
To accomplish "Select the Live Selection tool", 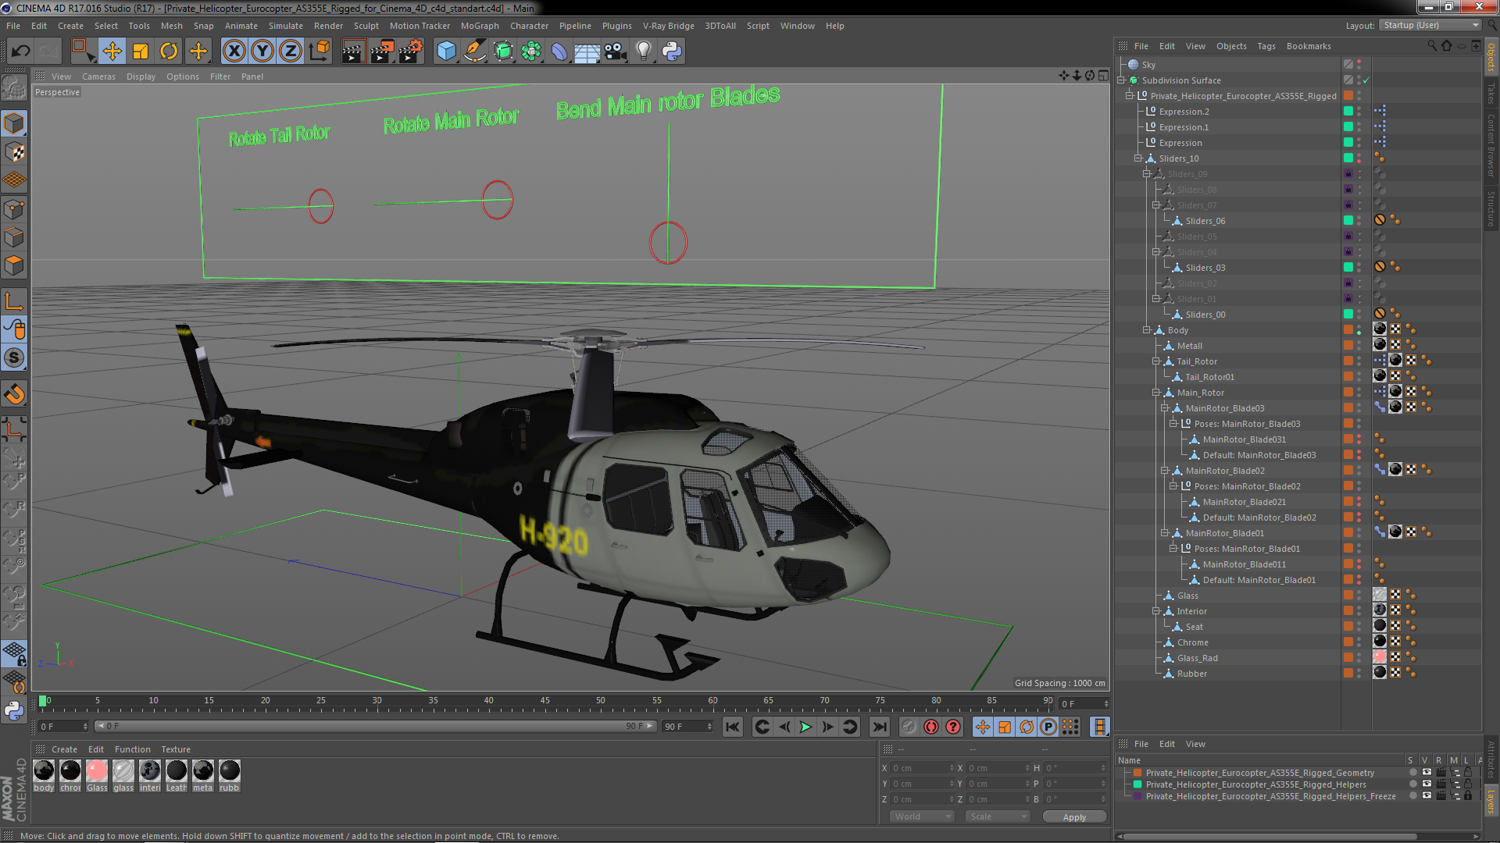I will point(82,52).
